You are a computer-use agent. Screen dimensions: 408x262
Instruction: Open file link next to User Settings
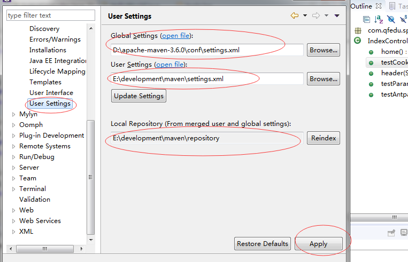coord(170,65)
